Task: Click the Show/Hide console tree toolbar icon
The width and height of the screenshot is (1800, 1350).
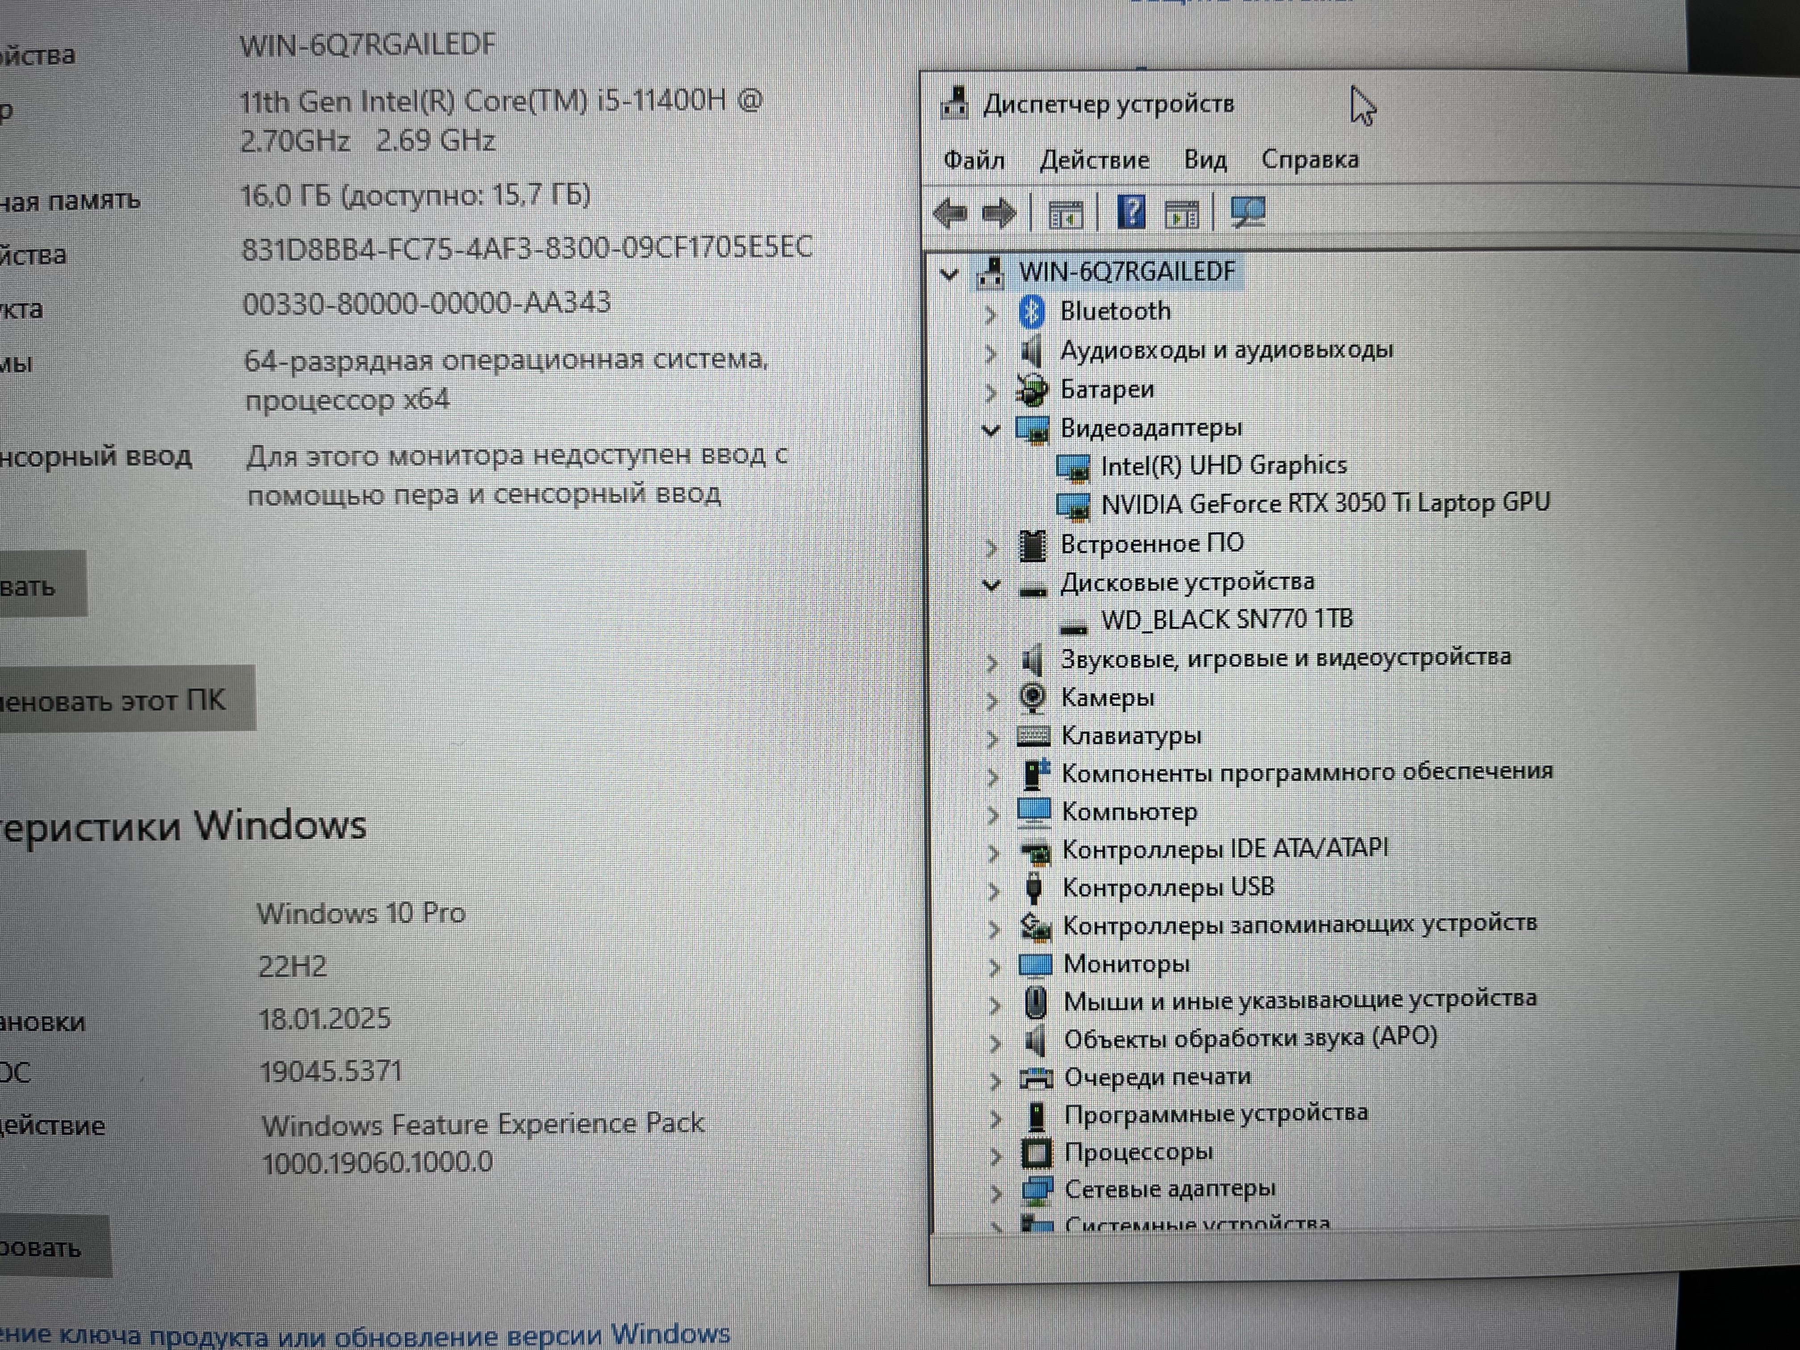Action: click(x=1065, y=215)
